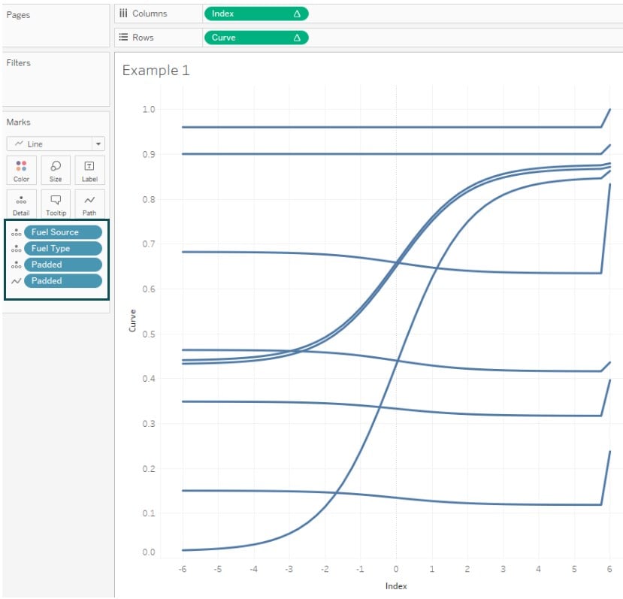Viewport: 623px width, 599px height.
Task: Select the Fuel Source pill
Action: [63, 232]
